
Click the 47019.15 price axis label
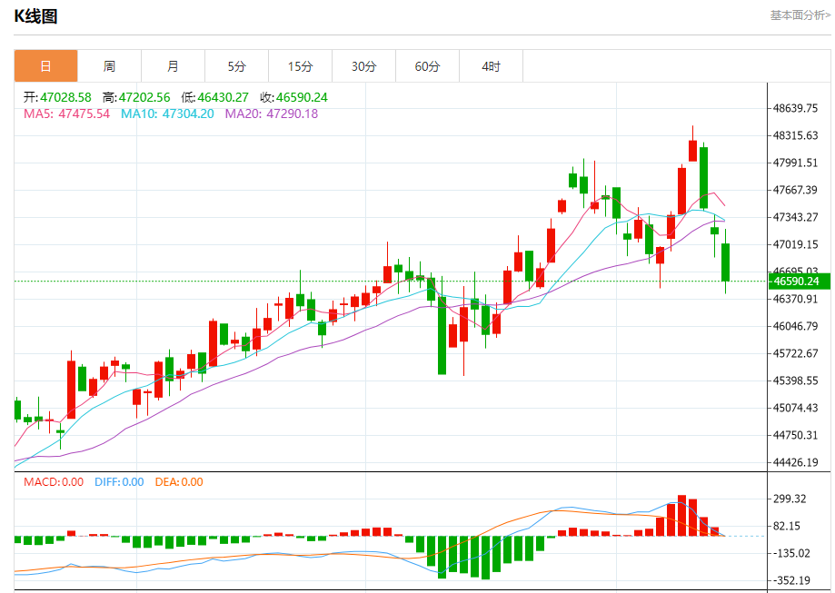(x=796, y=244)
